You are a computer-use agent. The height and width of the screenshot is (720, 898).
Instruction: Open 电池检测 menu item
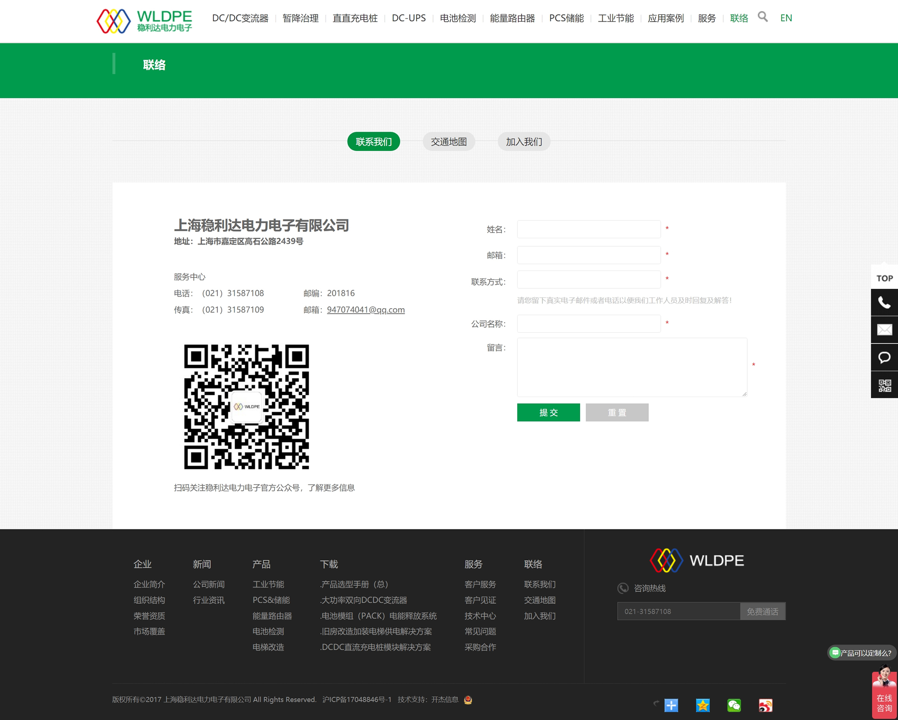[458, 18]
